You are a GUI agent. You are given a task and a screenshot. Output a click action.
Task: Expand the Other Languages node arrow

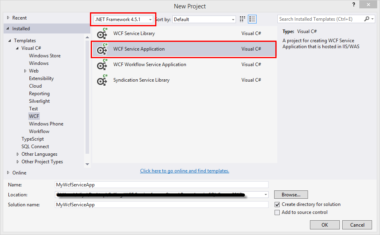click(x=18, y=154)
